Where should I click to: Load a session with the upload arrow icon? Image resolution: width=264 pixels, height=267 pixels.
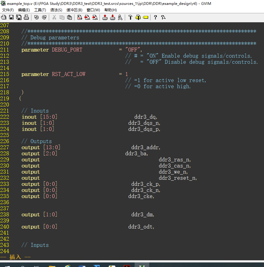[x=105, y=17]
